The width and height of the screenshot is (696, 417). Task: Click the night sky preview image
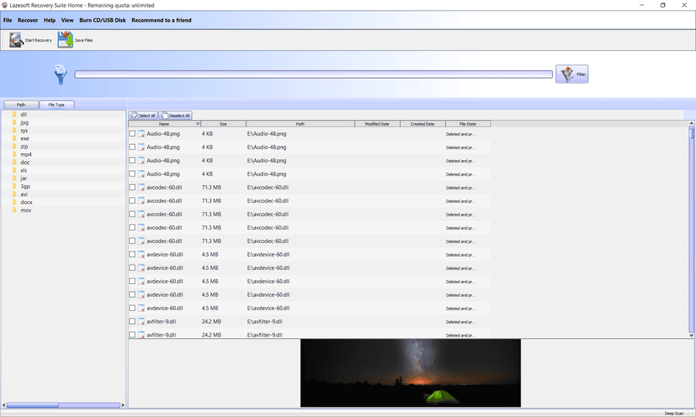click(x=411, y=373)
